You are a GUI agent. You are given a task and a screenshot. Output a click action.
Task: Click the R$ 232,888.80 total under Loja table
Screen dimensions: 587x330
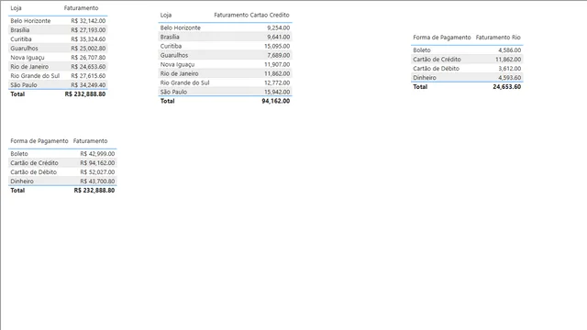pos(85,94)
